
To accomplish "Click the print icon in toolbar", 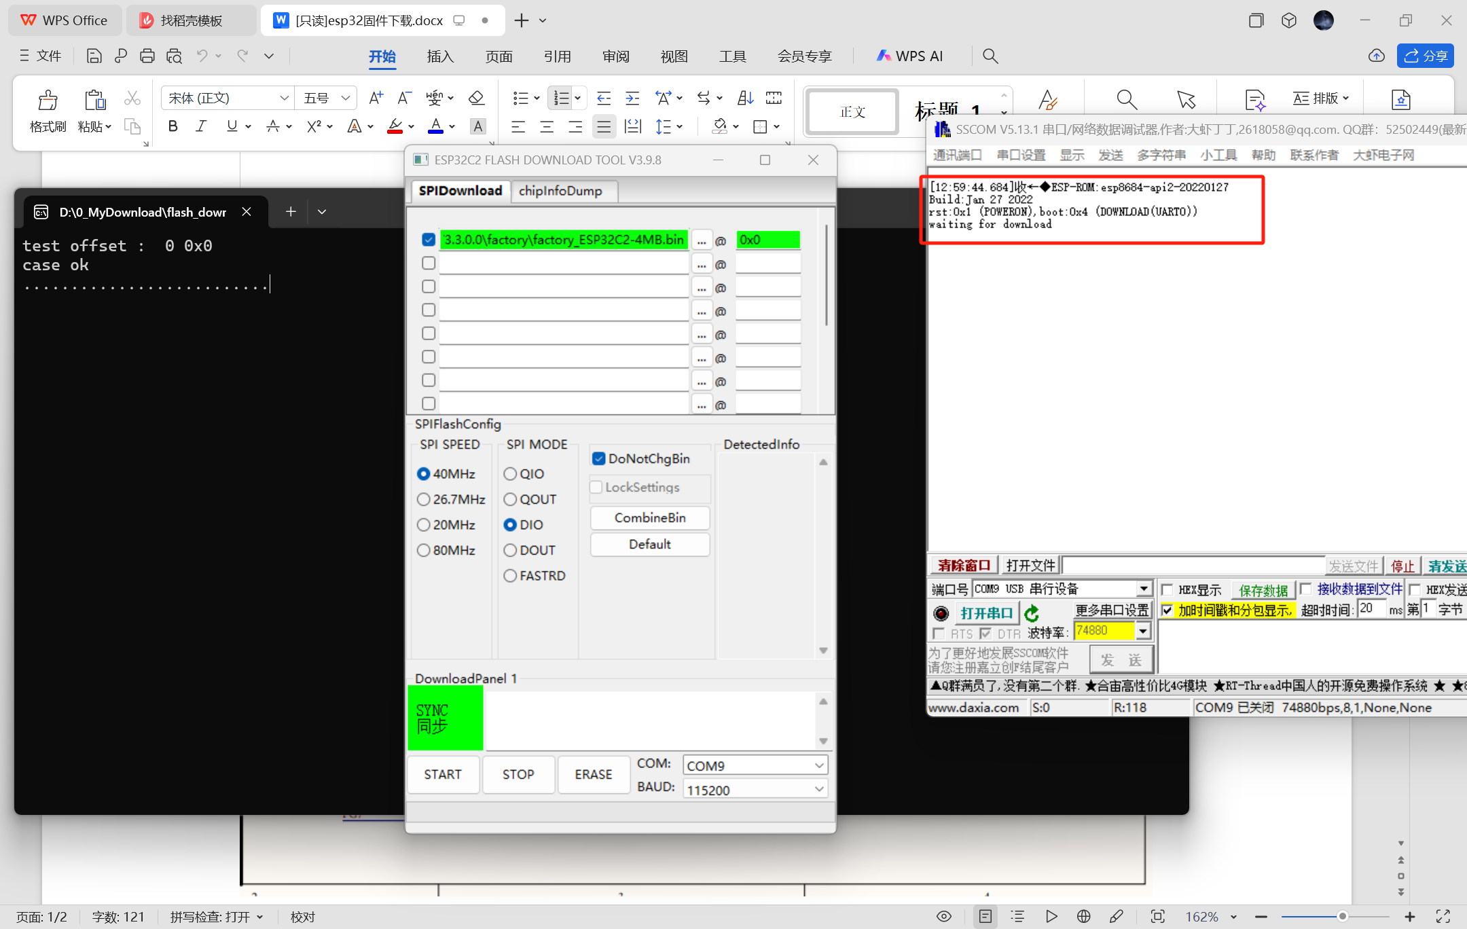I will pos(147,56).
